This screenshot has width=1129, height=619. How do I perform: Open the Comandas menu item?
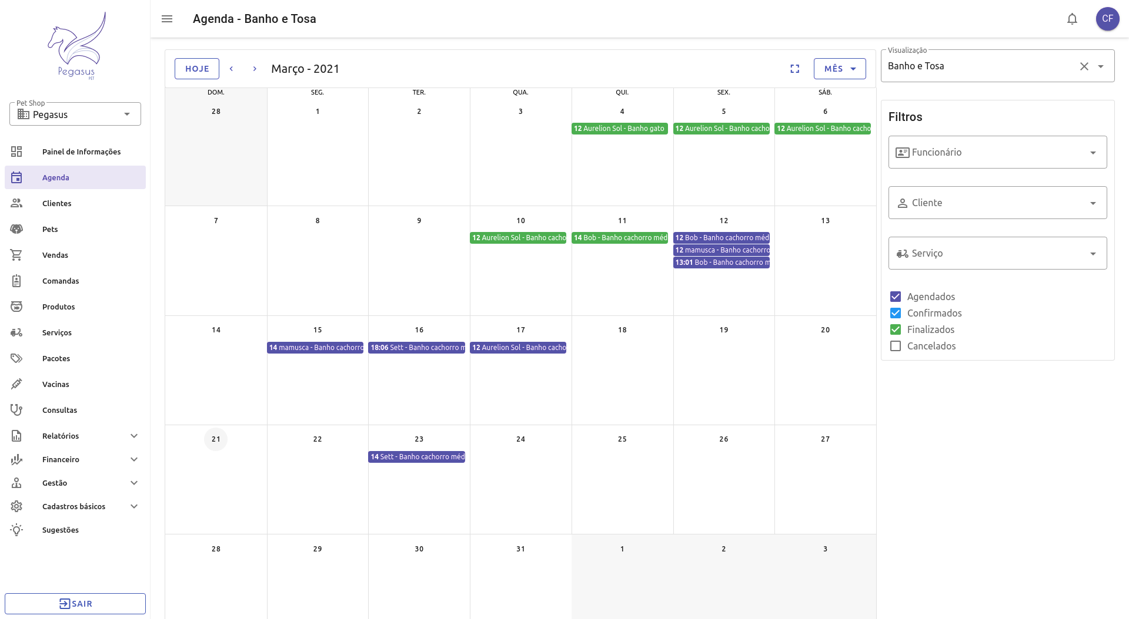click(x=75, y=281)
